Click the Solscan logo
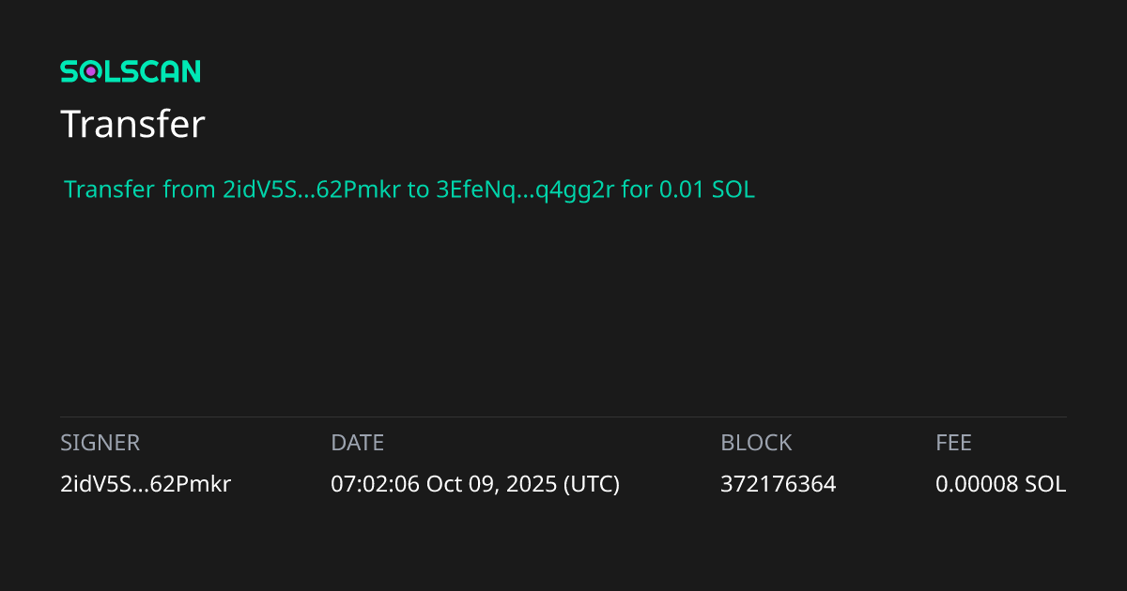 (x=131, y=71)
